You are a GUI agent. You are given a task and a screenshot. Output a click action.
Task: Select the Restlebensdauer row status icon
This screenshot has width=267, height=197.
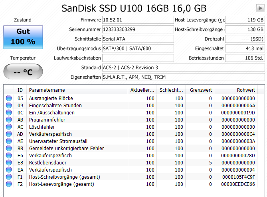9,162
